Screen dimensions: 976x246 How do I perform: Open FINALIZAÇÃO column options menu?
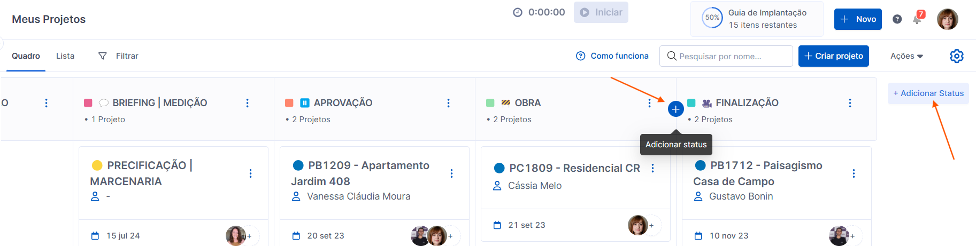[x=850, y=103]
